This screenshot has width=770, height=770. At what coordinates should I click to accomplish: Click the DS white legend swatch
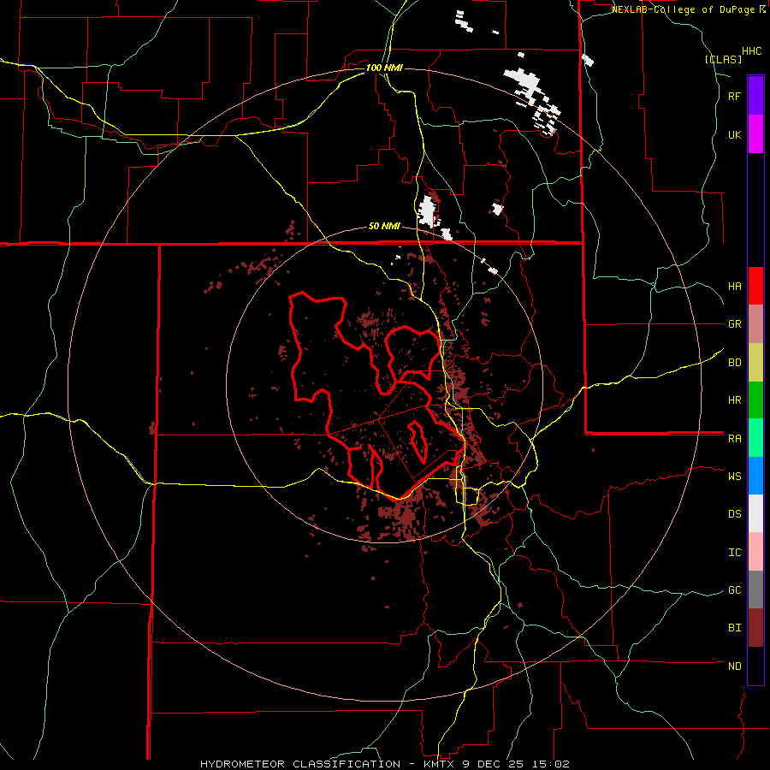point(755,513)
